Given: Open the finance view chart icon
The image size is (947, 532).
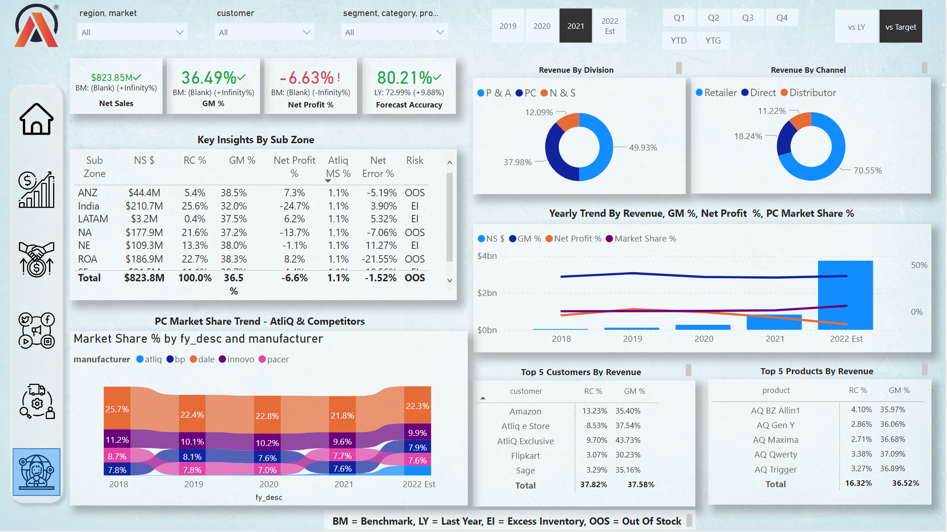Looking at the screenshot, I should point(36,190).
